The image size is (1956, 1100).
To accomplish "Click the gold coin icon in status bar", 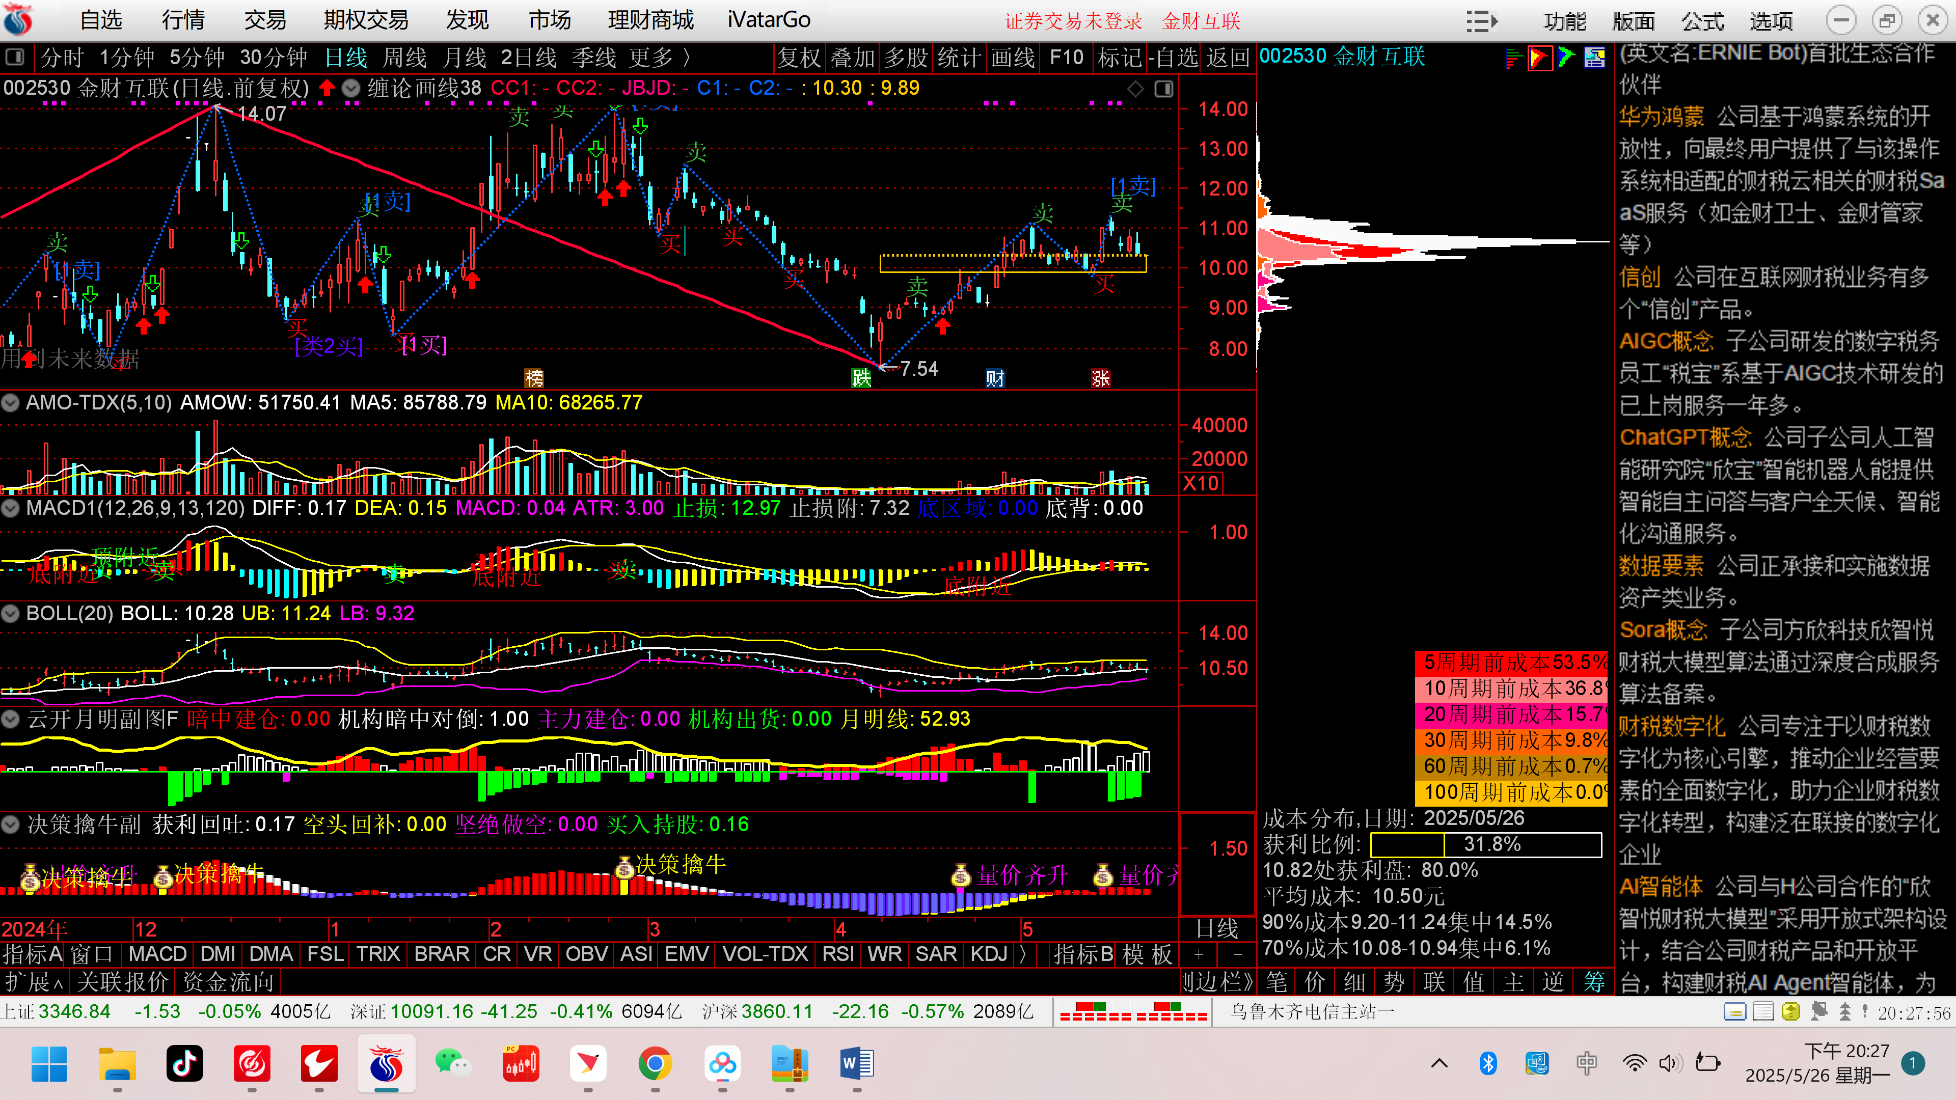I will pos(1790,1012).
